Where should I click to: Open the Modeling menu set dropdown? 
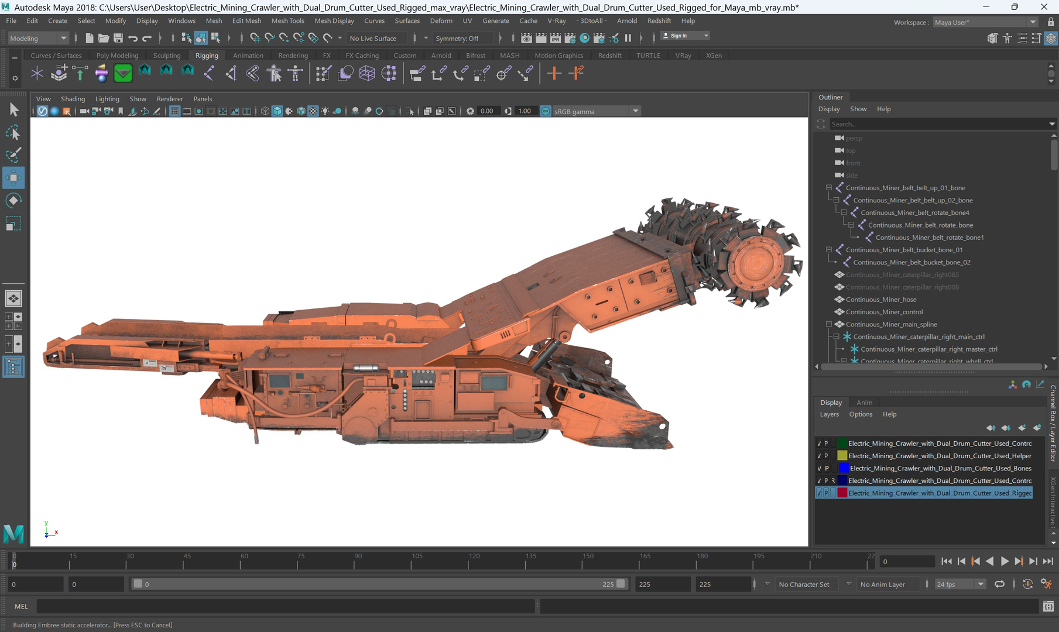point(38,38)
